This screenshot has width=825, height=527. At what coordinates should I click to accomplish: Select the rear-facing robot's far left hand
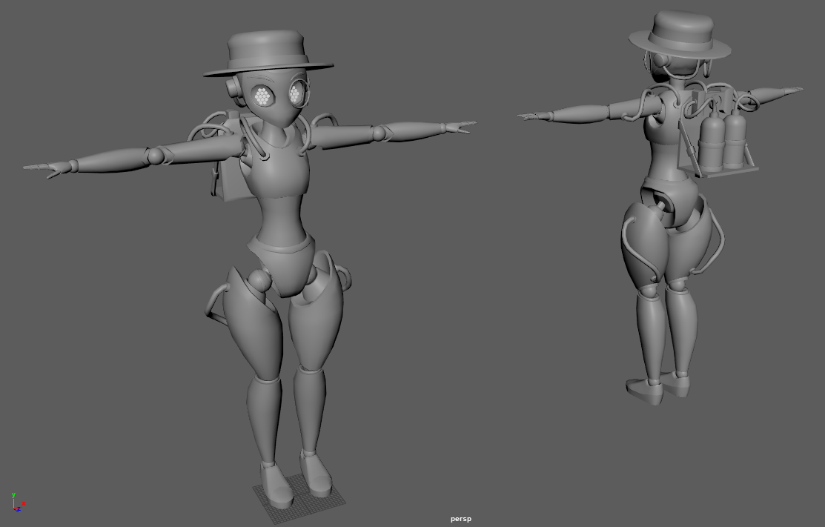tap(534, 116)
